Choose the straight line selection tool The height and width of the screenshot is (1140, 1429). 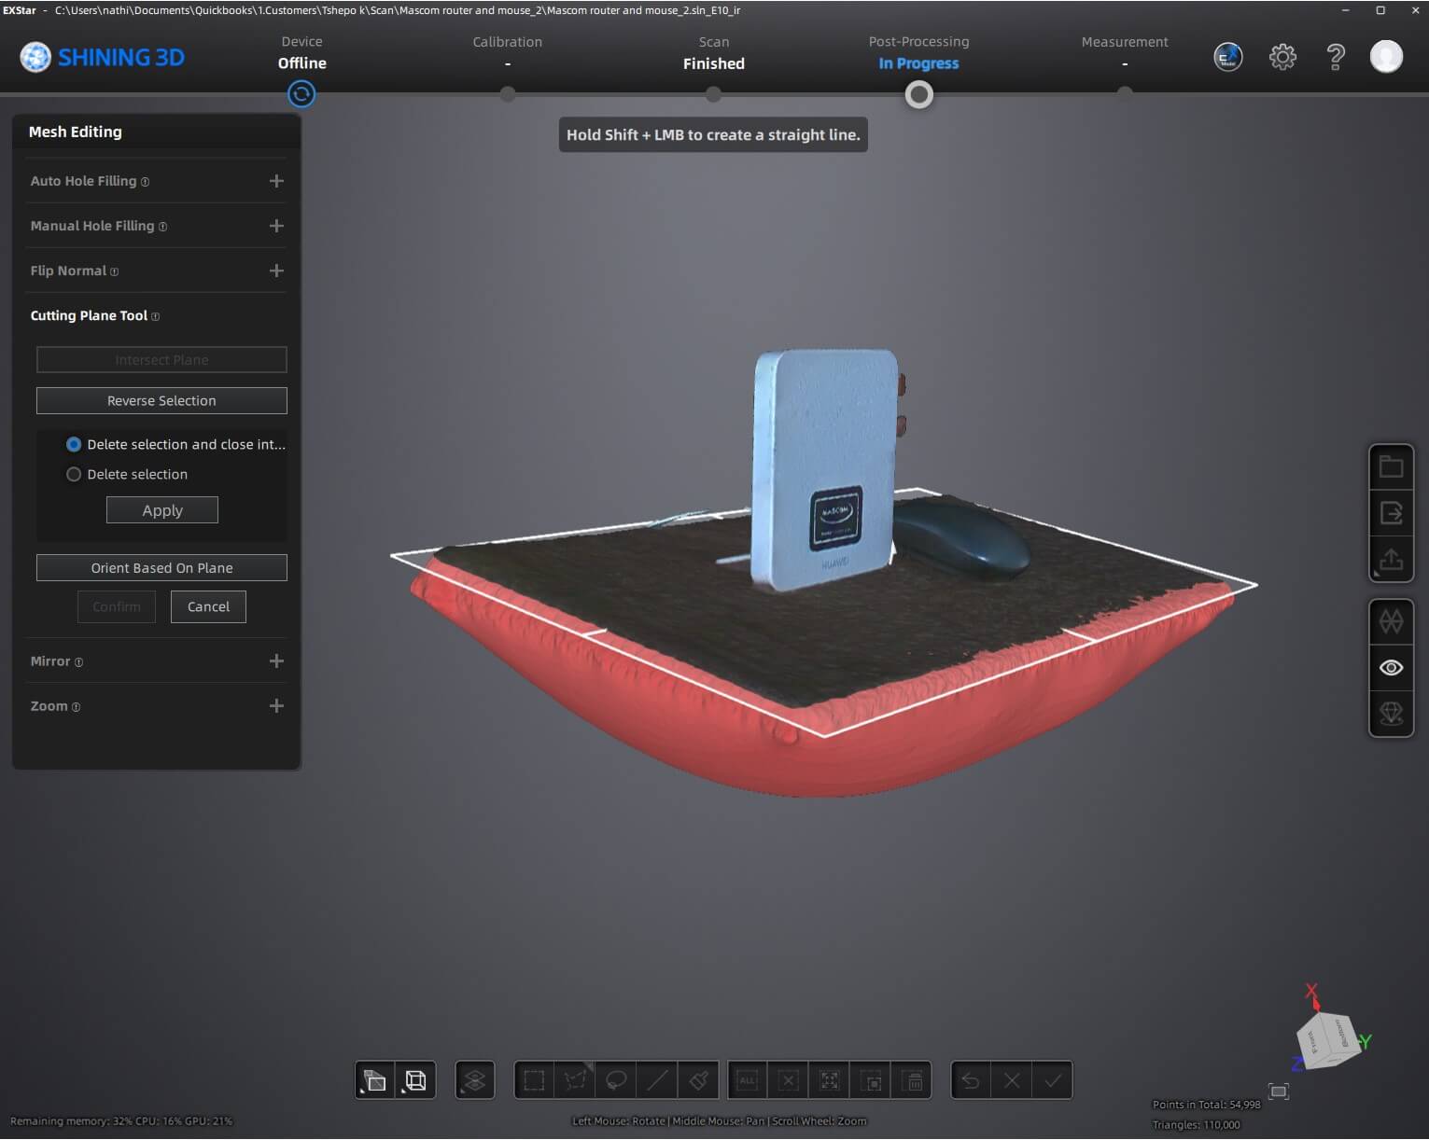pyautogui.click(x=657, y=1080)
